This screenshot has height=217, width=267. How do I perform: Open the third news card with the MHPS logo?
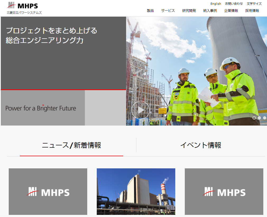click(224, 191)
